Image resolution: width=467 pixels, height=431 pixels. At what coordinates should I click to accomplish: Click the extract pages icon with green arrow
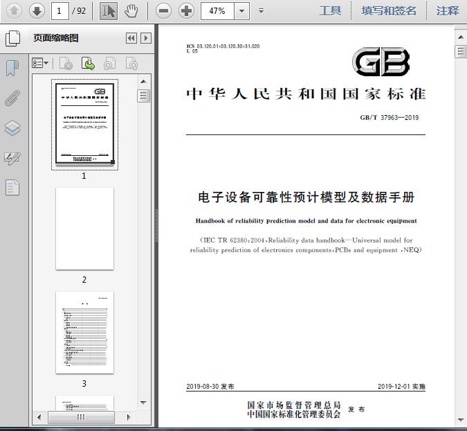pos(89,64)
